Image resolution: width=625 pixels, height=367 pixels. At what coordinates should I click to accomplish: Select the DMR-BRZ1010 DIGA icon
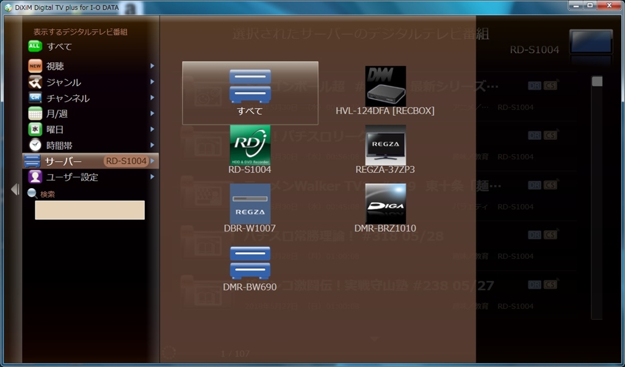(x=386, y=204)
